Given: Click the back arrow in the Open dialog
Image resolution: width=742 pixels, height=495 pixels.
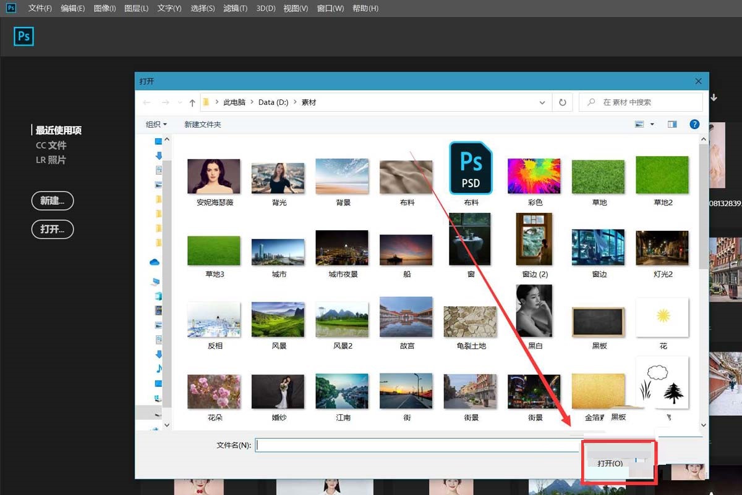Looking at the screenshot, I should [x=146, y=102].
